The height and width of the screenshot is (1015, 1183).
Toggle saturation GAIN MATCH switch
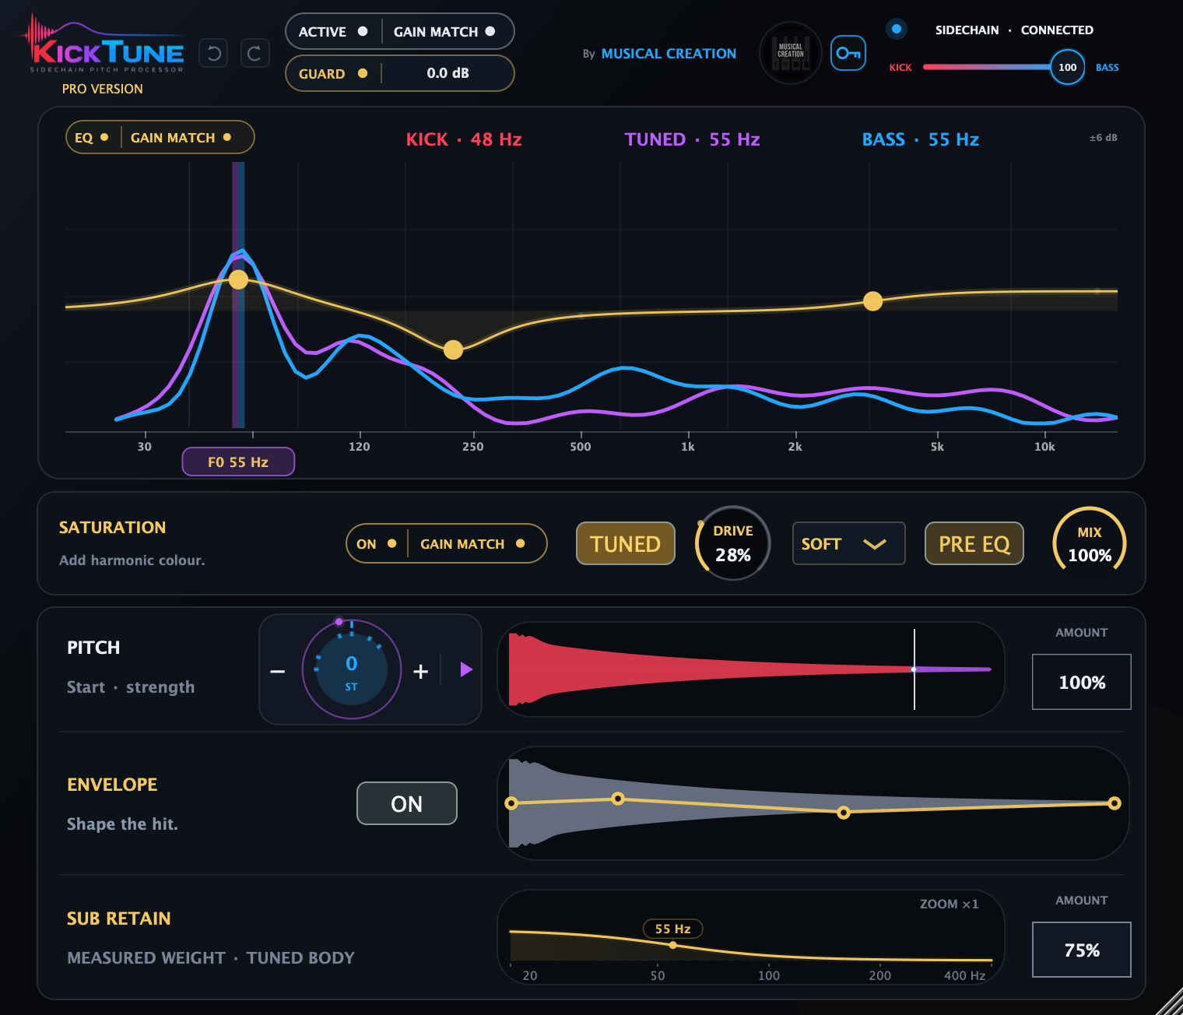click(x=472, y=543)
